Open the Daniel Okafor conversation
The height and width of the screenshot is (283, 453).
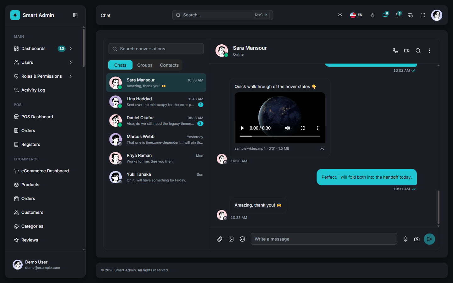[x=156, y=120]
